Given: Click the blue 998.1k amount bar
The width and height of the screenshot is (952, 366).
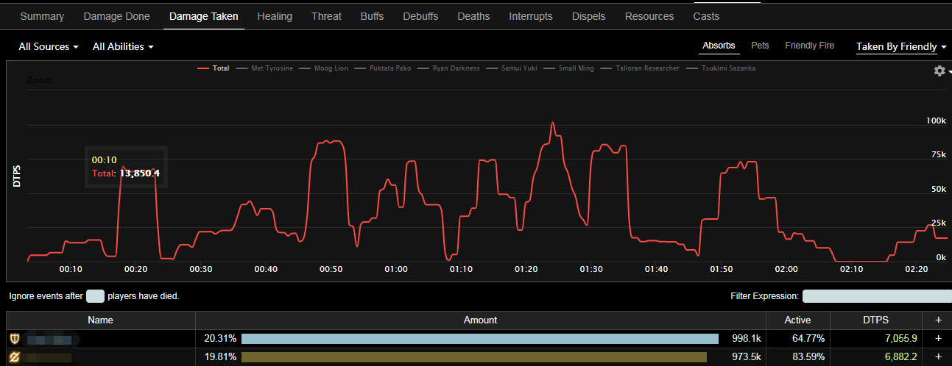Looking at the screenshot, I should (x=479, y=339).
